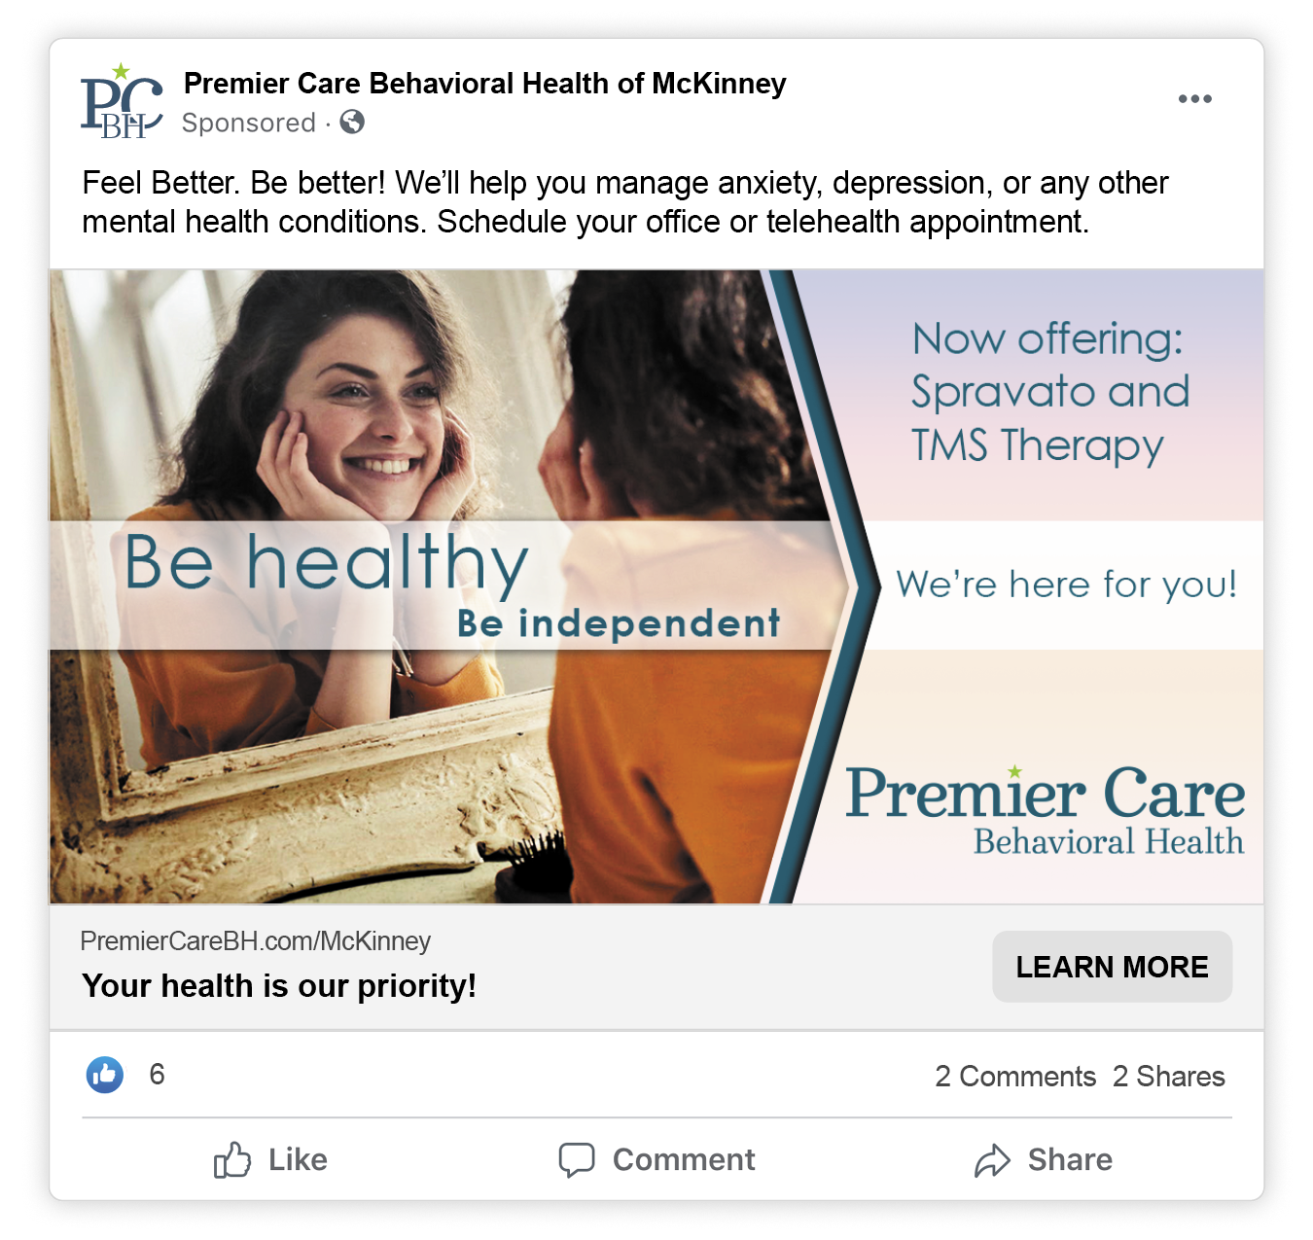Click the globe public audience icon

click(x=352, y=122)
